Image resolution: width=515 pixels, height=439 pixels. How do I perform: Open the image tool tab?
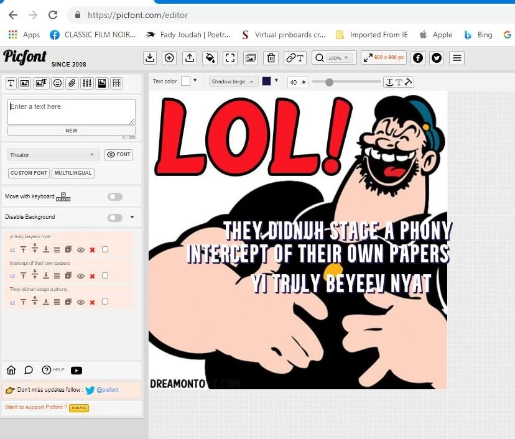click(x=25, y=83)
